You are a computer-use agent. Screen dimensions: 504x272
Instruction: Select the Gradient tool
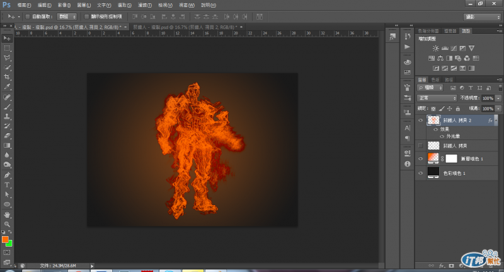[7, 146]
